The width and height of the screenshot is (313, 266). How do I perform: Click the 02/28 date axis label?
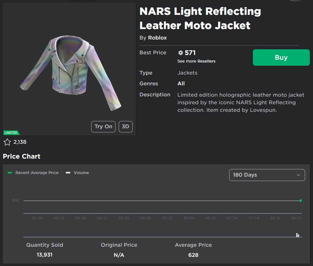coord(37,218)
